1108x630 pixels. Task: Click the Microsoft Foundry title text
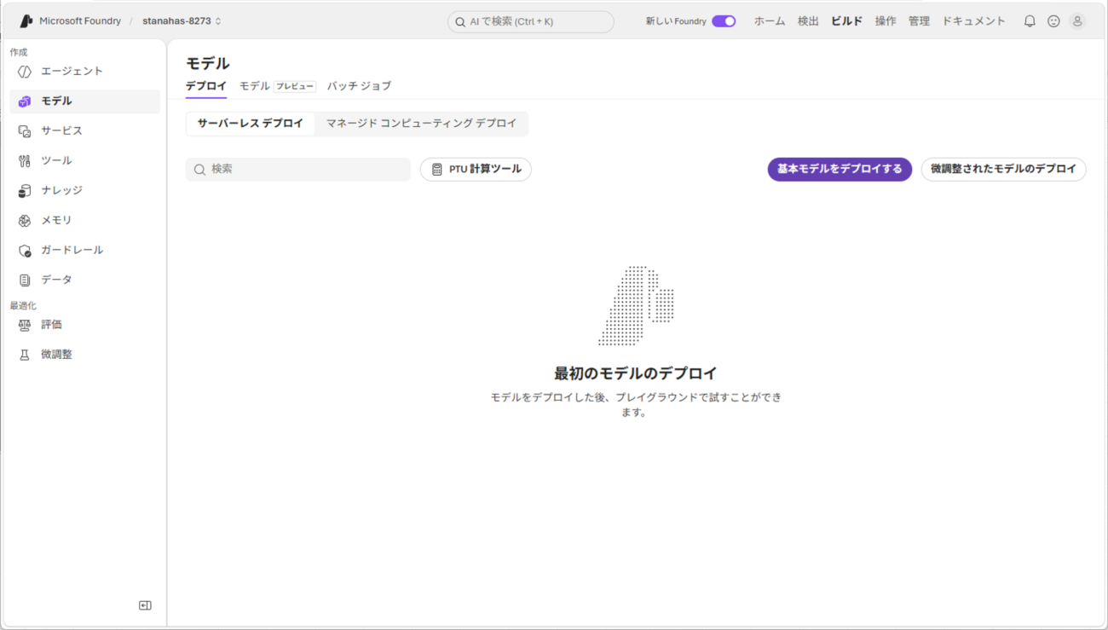pos(80,21)
